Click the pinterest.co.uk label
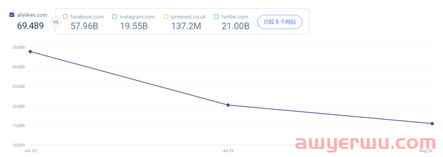The height and width of the screenshot is (157, 443). pos(188,17)
